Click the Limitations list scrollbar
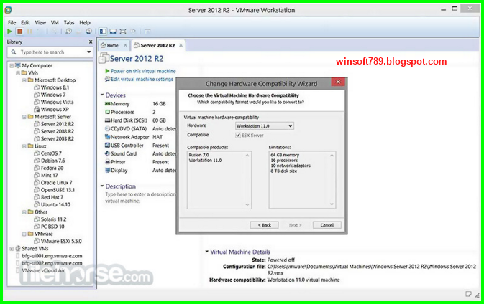 (x=332, y=180)
